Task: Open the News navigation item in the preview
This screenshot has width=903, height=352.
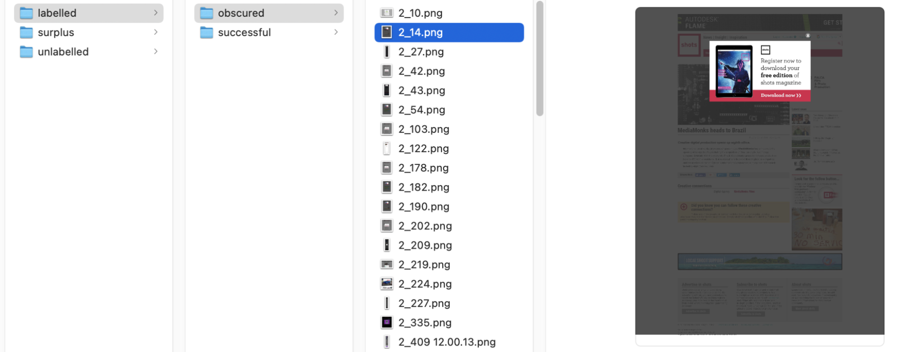Action: pyautogui.click(x=708, y=38)
